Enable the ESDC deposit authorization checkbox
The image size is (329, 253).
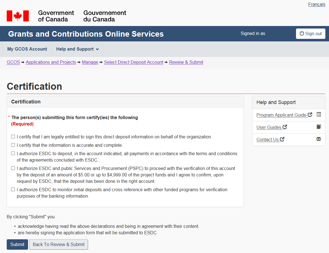(x=13, y=153)
